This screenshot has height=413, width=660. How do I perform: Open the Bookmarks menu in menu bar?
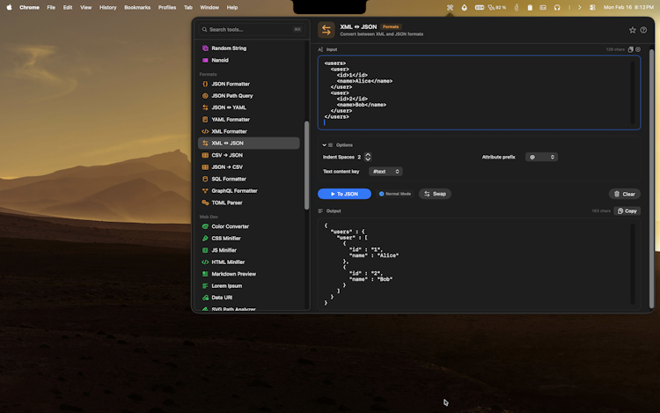pyautogui.click(x=137, y=7)
